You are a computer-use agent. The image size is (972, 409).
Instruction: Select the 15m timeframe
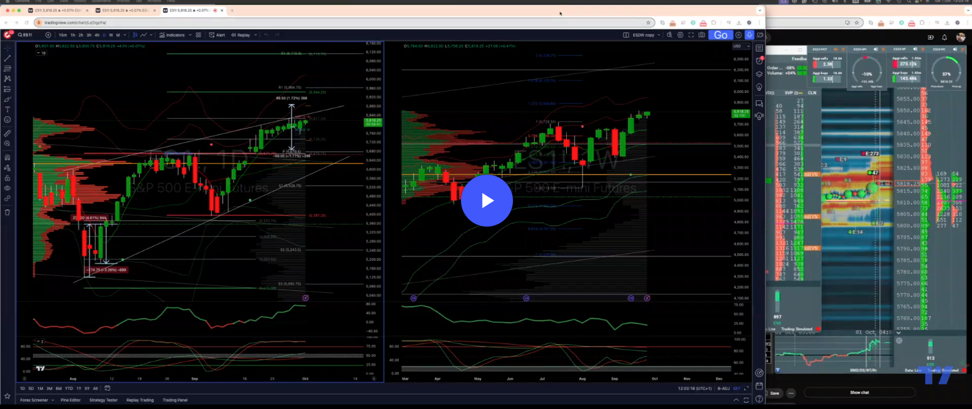pyautogui.click(x=62, y=35)
